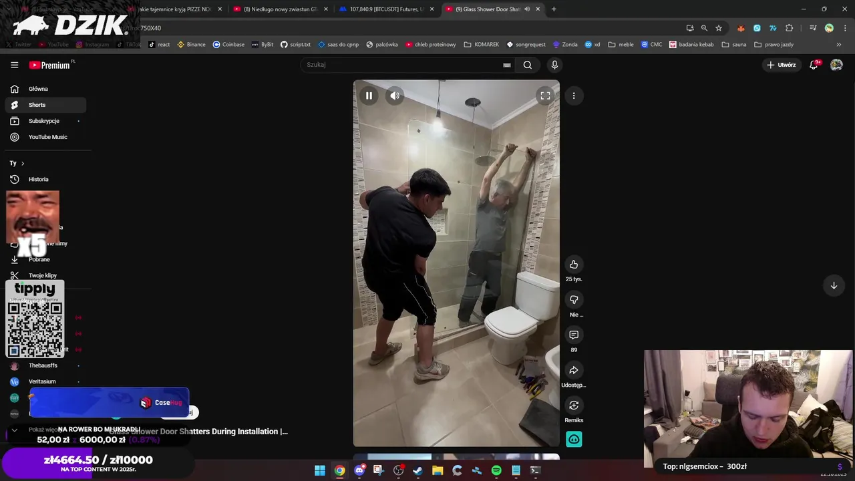Open Historia in the sidebar
The width and height of the screenshot is (855, 481).
tap(45, 179)
